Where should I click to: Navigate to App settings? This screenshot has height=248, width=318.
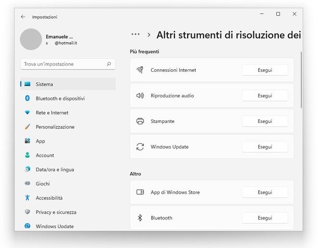click(68, 141)
